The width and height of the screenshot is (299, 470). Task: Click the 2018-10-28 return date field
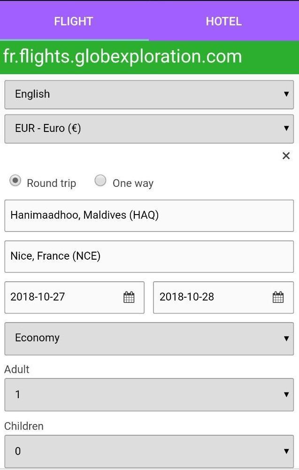210,297
